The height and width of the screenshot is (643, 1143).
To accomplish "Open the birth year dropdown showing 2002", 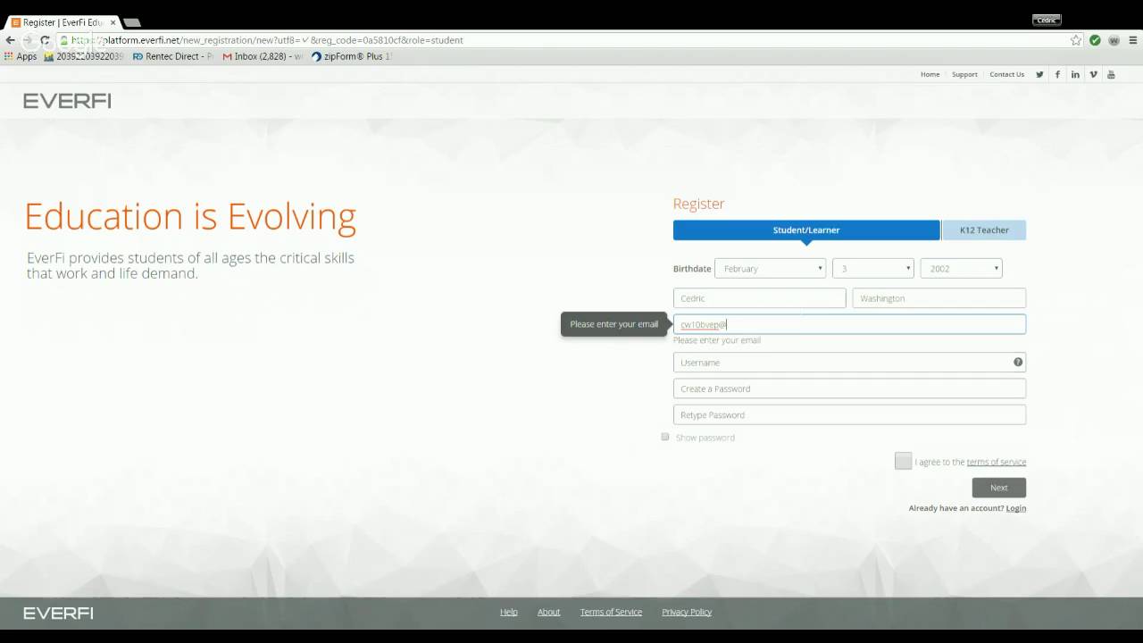I will [961, 268].
